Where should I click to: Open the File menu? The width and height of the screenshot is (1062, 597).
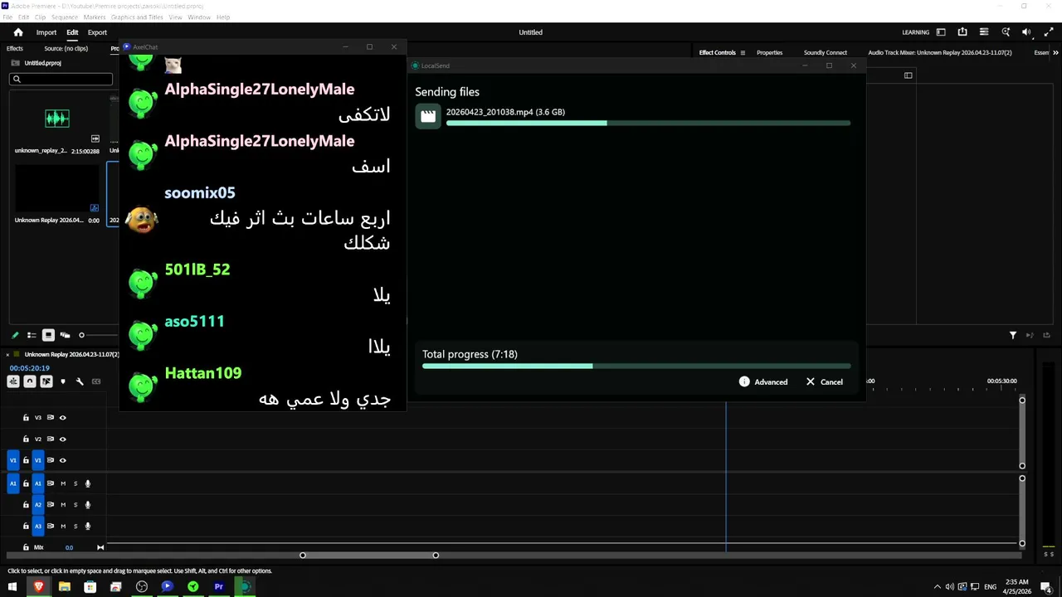tap(7, 17)
